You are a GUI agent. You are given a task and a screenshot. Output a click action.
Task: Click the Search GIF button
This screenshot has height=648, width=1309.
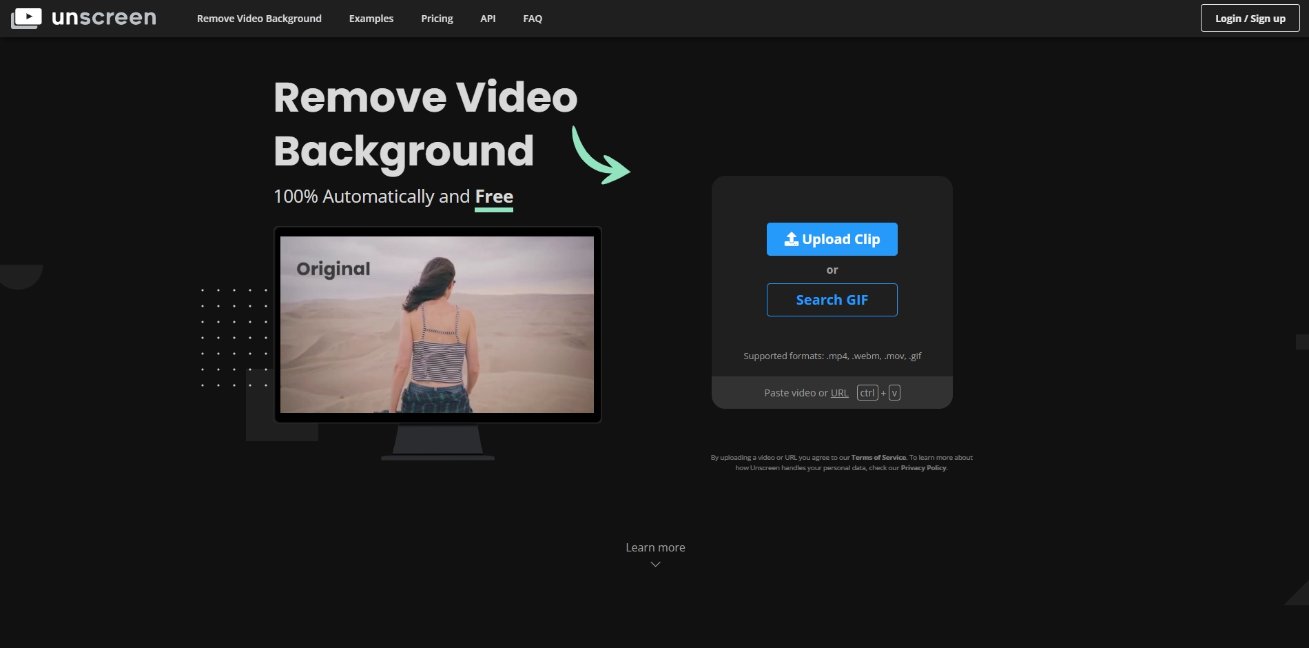832,300
